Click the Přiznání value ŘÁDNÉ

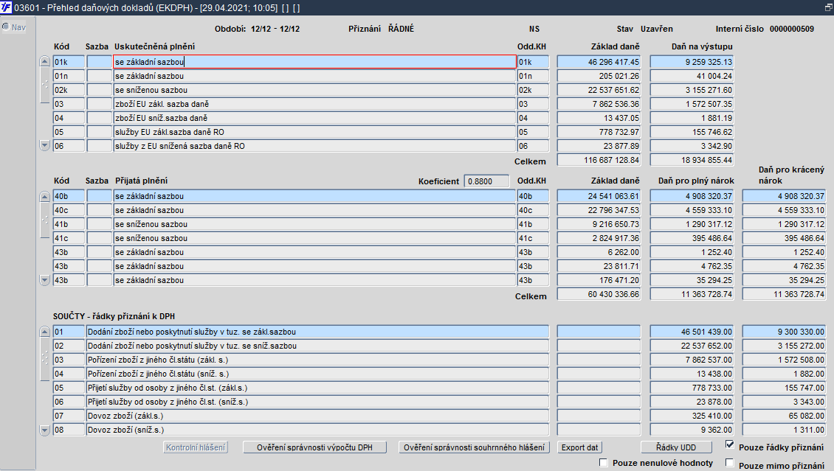click(401, 29)
